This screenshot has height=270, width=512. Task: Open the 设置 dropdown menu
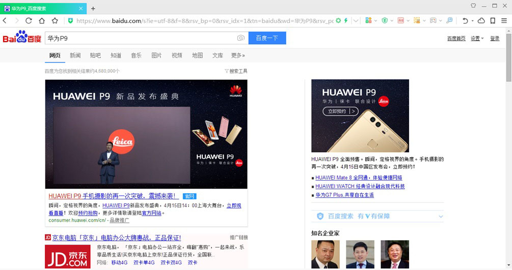tap(477, 39)
